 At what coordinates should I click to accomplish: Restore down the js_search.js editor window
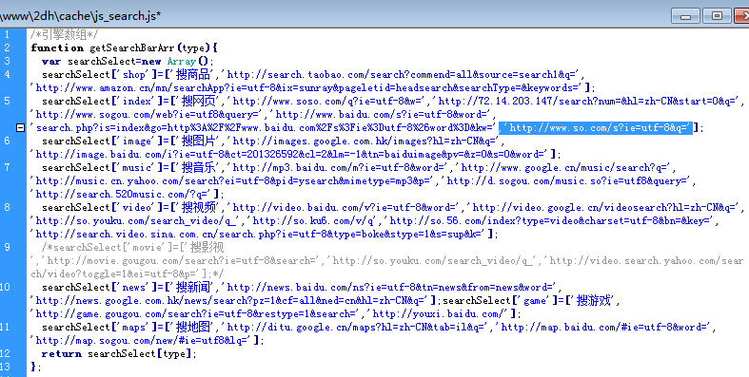click(x=717, y=16)
